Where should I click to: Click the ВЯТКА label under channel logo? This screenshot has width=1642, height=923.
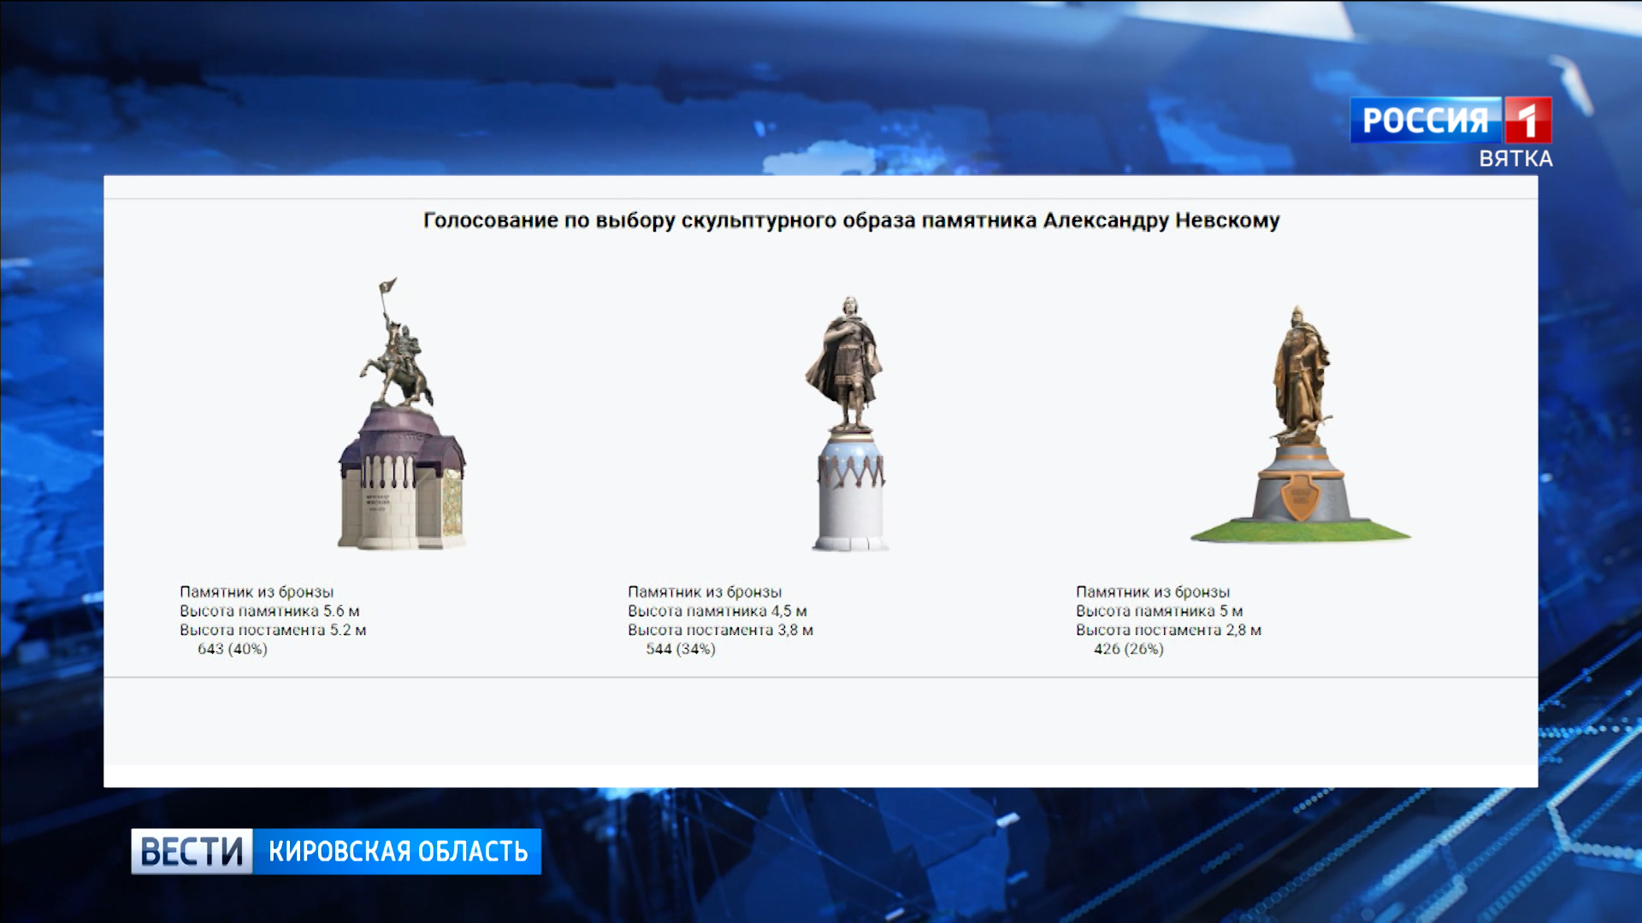(x=1515, y=159)
